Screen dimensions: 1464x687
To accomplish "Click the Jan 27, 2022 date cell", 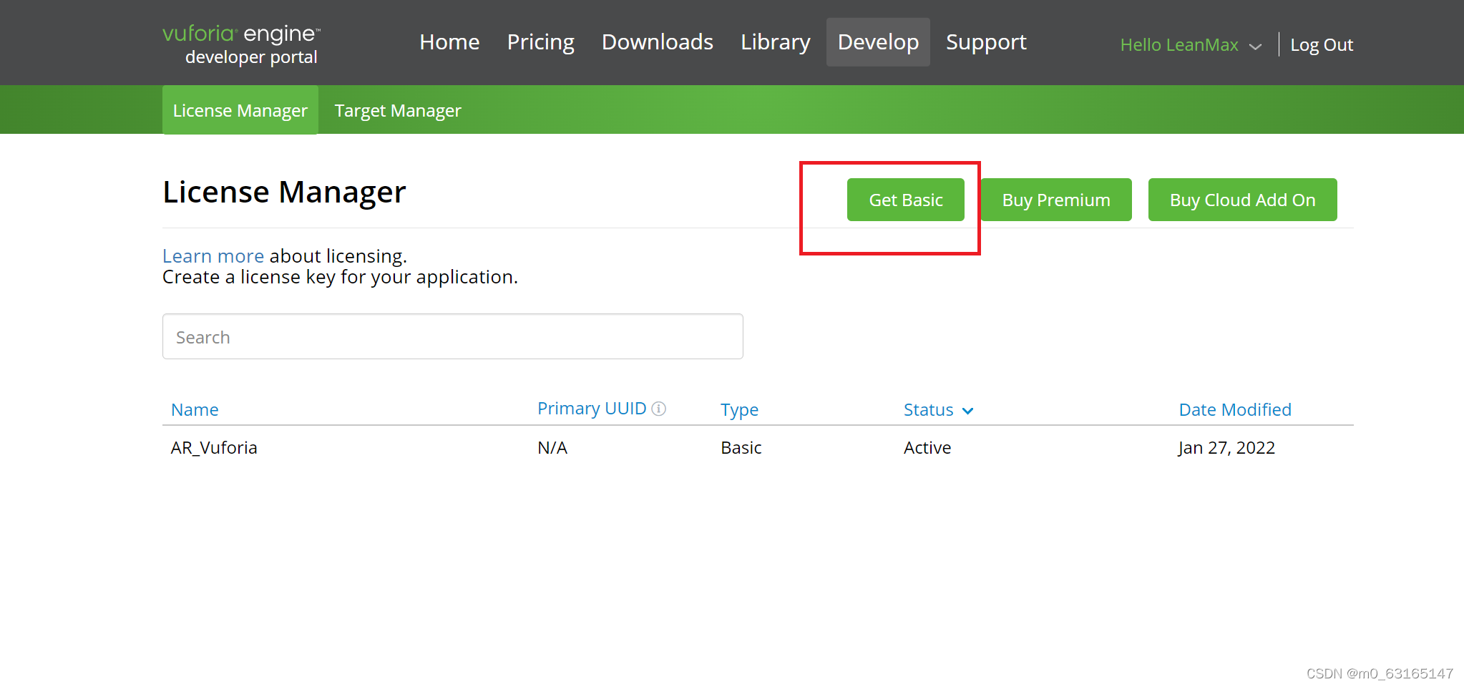I will (x=1226, y=448).
